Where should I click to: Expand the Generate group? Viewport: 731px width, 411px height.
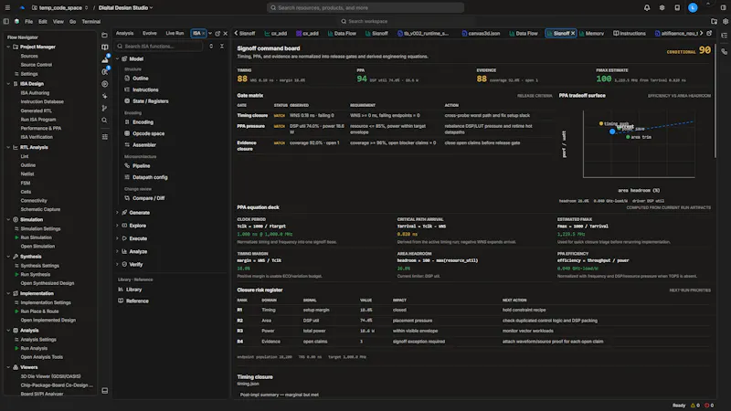click(x=118, y=213)
